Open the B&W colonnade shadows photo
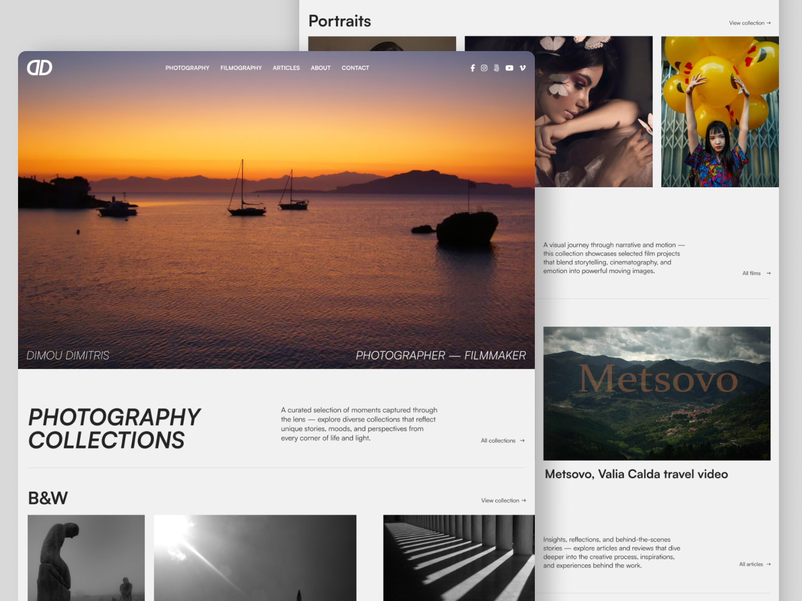Viewport: 802px width, 601px height. coord(459,558)
